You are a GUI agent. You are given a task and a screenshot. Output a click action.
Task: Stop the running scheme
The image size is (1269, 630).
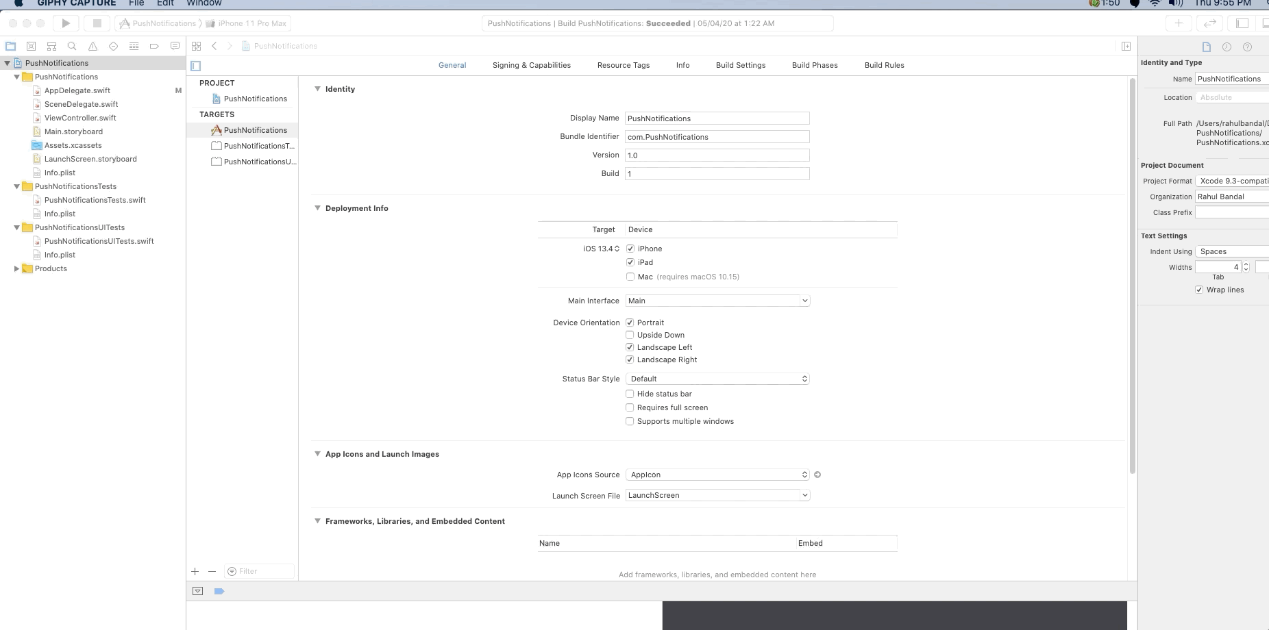(x=97, y=23)
